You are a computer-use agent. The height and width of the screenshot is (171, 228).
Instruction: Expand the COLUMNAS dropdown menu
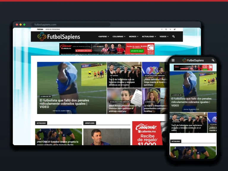coord(119,37)
